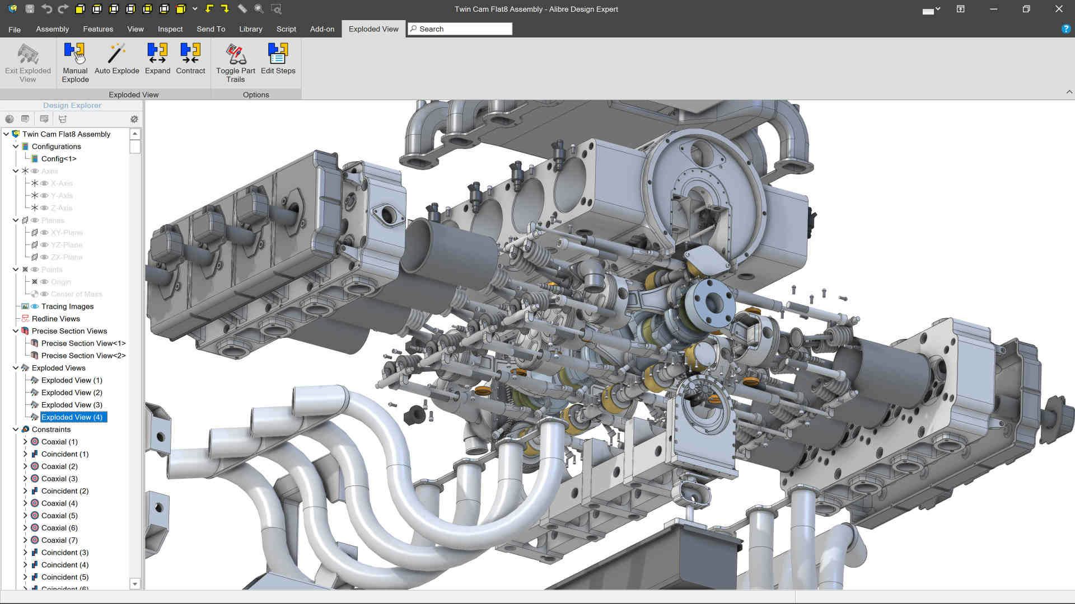Select the Manual Explode tool
Screen dimensions: 1075x604
coord(74,62)
